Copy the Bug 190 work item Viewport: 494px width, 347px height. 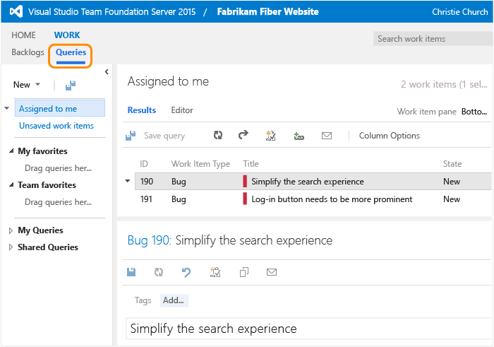click(244, 272)
